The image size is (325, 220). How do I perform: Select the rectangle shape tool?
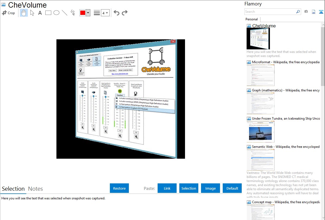pyautogui.click(x=48, y=13)
